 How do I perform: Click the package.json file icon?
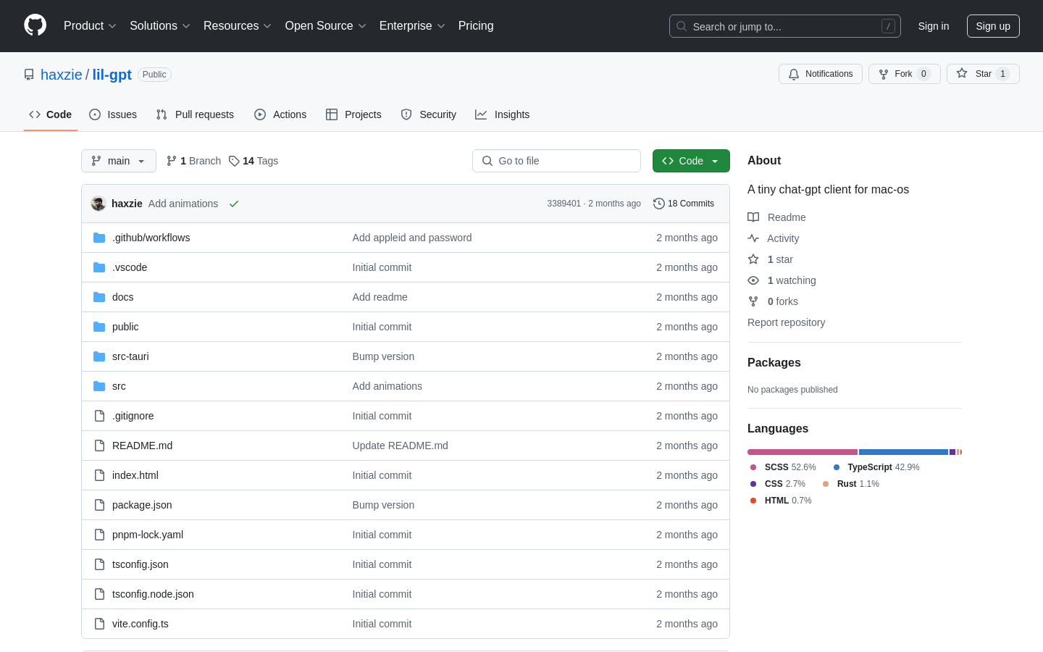(99, 505)
